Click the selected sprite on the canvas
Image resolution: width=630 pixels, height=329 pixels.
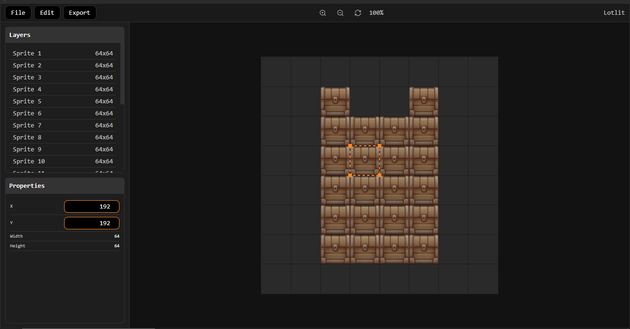click(x=365, y=161)
